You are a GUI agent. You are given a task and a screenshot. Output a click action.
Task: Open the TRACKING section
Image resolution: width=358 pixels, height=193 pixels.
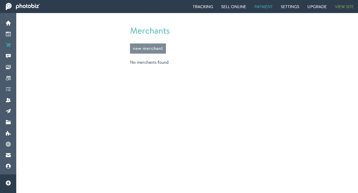[x=202, y=6]
